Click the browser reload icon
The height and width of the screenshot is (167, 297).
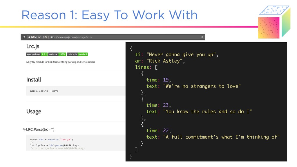click(24, 37)
